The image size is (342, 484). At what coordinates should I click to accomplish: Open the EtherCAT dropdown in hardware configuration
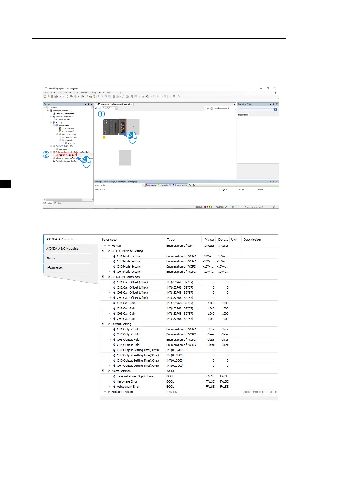coord(116,108)
